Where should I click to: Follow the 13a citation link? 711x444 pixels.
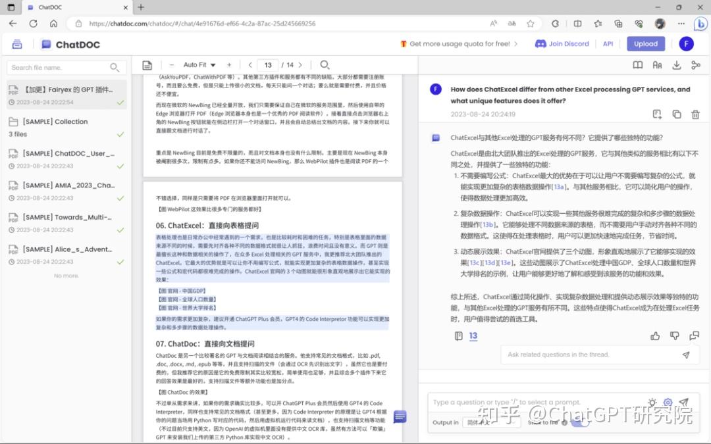559,187
